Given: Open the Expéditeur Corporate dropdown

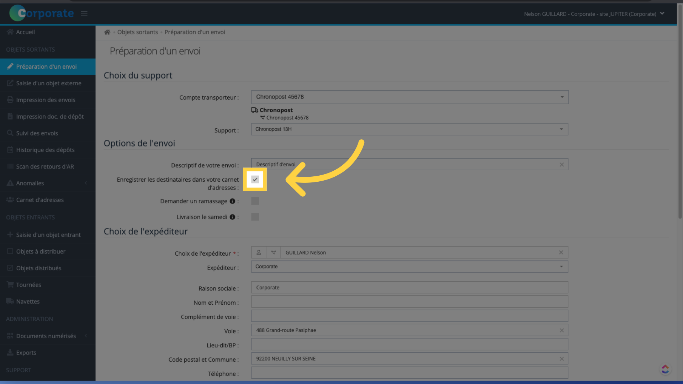Looking at the screenshot, I should pos(410,267).
